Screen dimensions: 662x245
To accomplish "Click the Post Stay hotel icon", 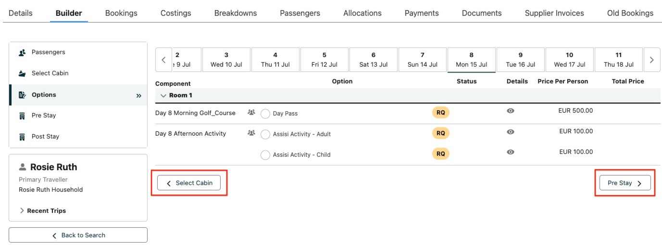I will coord(22,137).
